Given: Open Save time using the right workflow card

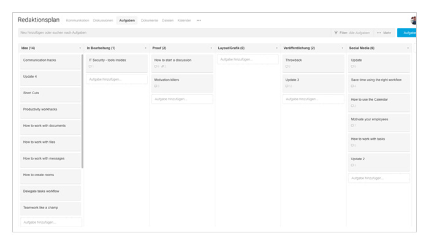Looking at the screenshot, I should coord(379,83).
